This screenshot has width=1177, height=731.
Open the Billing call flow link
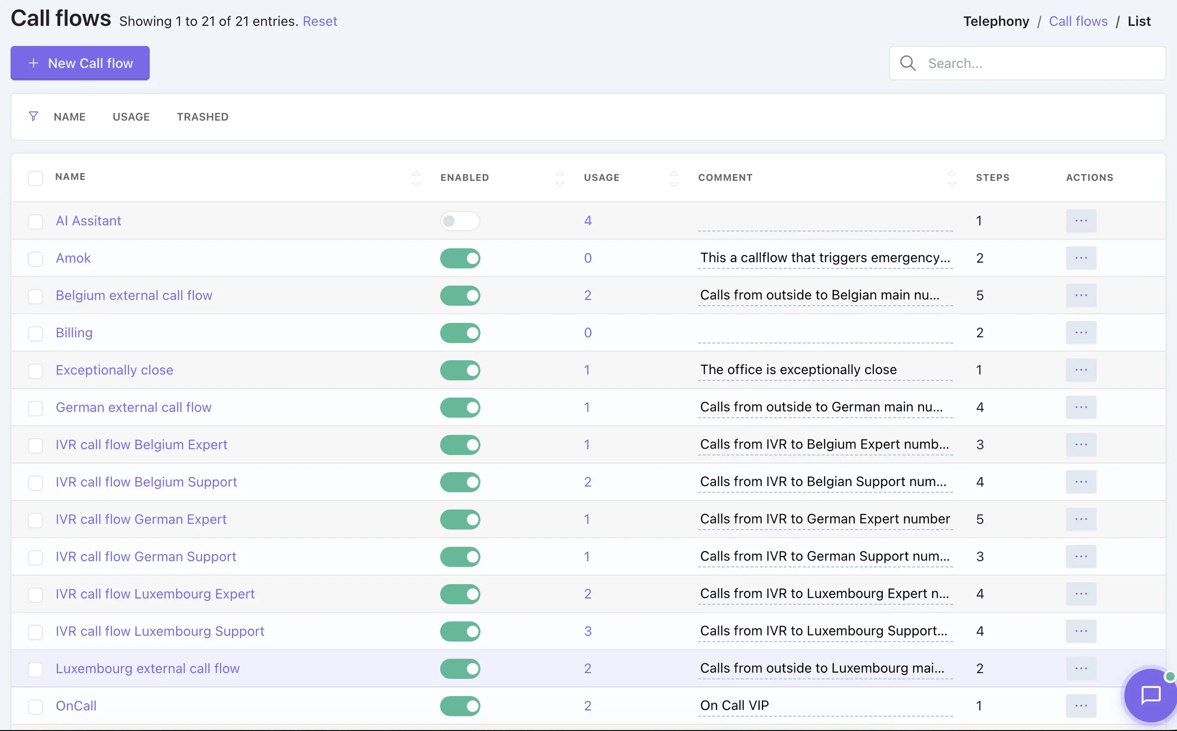pyautogui.click(x=74, y=332)
